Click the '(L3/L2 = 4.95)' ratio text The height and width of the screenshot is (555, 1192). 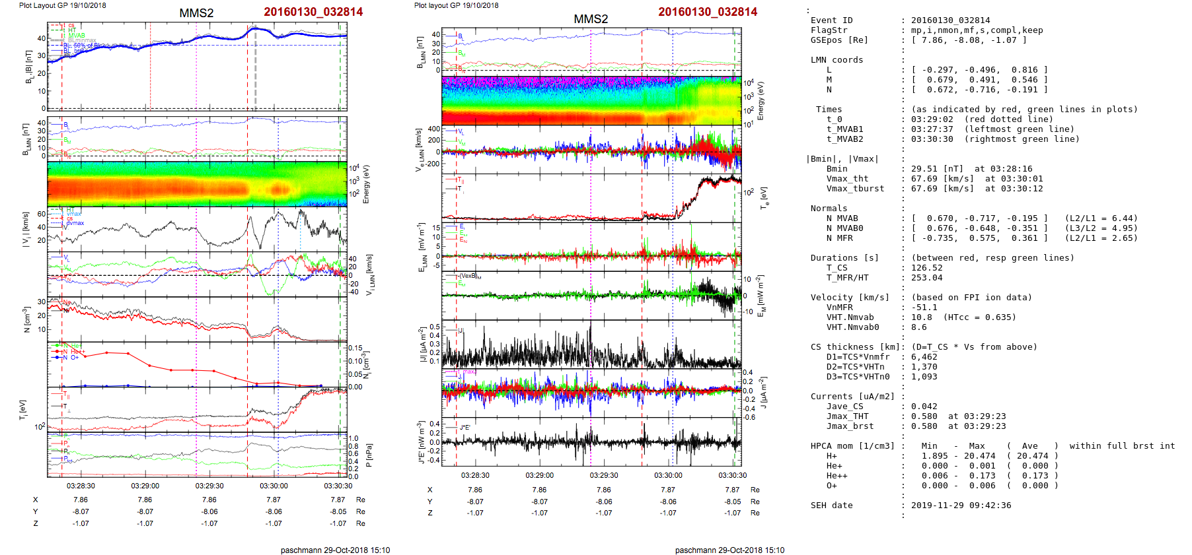(x=1101, y=228)
